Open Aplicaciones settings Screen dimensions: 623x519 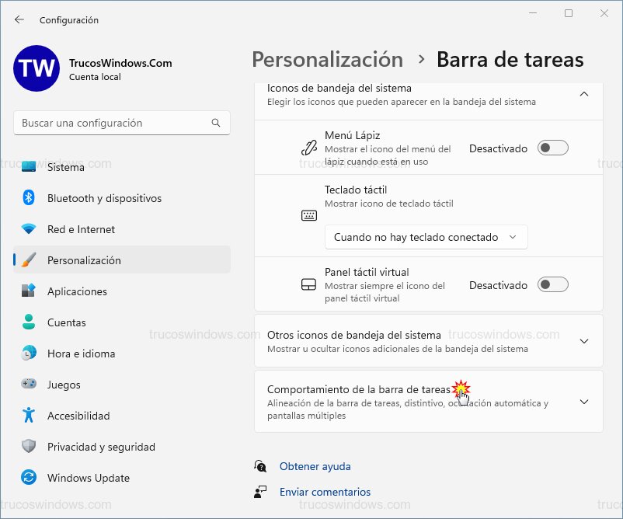[78, 291]
